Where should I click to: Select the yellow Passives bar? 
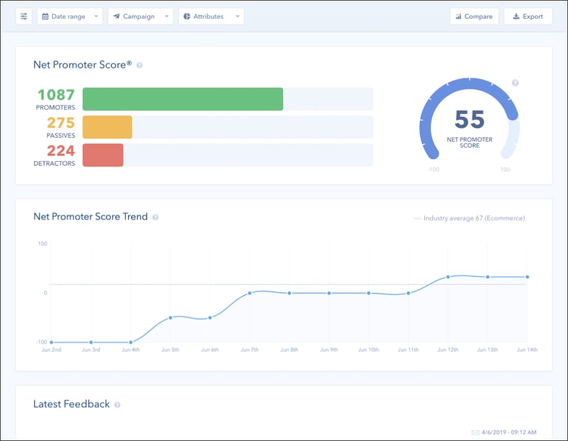(107, 127)
